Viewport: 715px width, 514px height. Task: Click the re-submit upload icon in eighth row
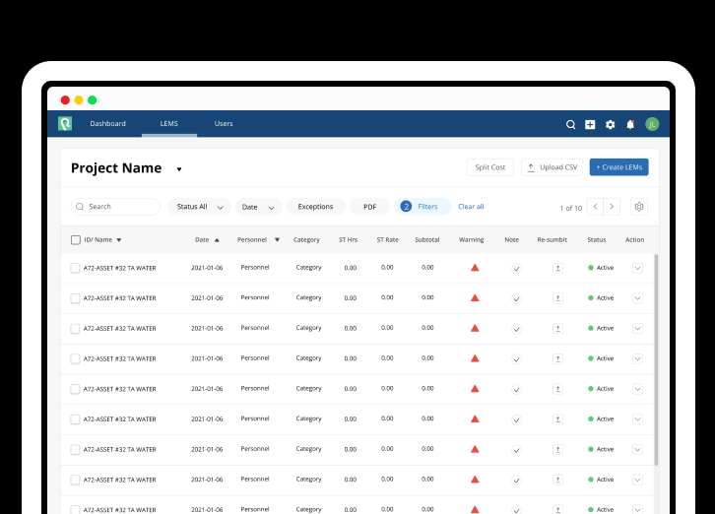(x=557, y=480)
